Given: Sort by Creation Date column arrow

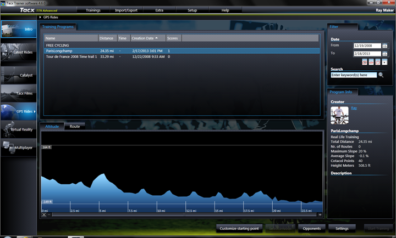Looking at the screenshot, I should coord(157,38).
